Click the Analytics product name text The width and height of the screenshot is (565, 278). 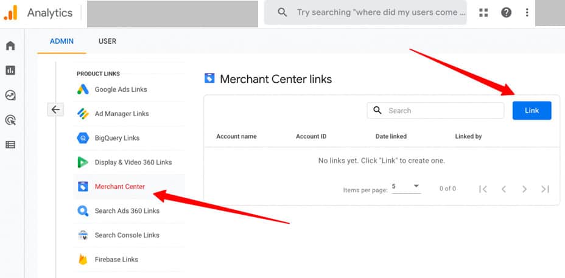[x=50, y=13]
